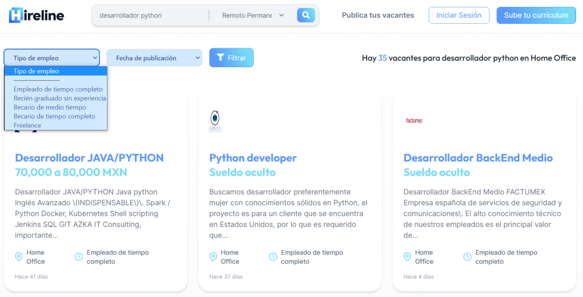This screenshot has height=297, width=583.
Task: Click 'Hace 37 días' text
Action: (x=225, y=277)
